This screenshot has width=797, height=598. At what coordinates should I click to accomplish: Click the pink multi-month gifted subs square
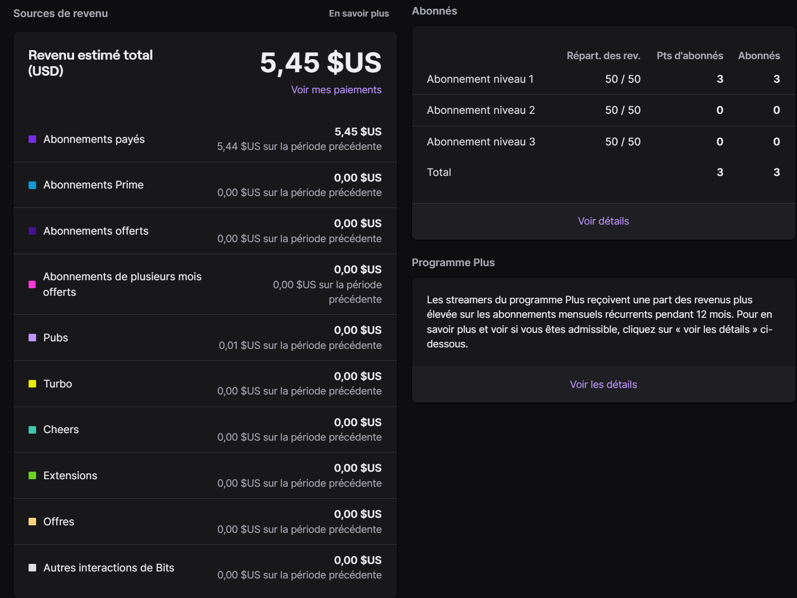(32, 284)
